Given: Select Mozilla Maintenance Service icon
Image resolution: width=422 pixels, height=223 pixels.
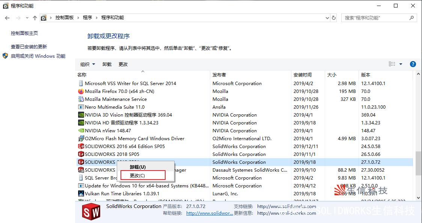Looking at the screenshot, I should 81,99.
